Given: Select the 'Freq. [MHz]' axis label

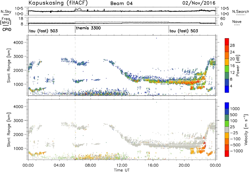Looking at the screenshot, I should pos(6,21).
